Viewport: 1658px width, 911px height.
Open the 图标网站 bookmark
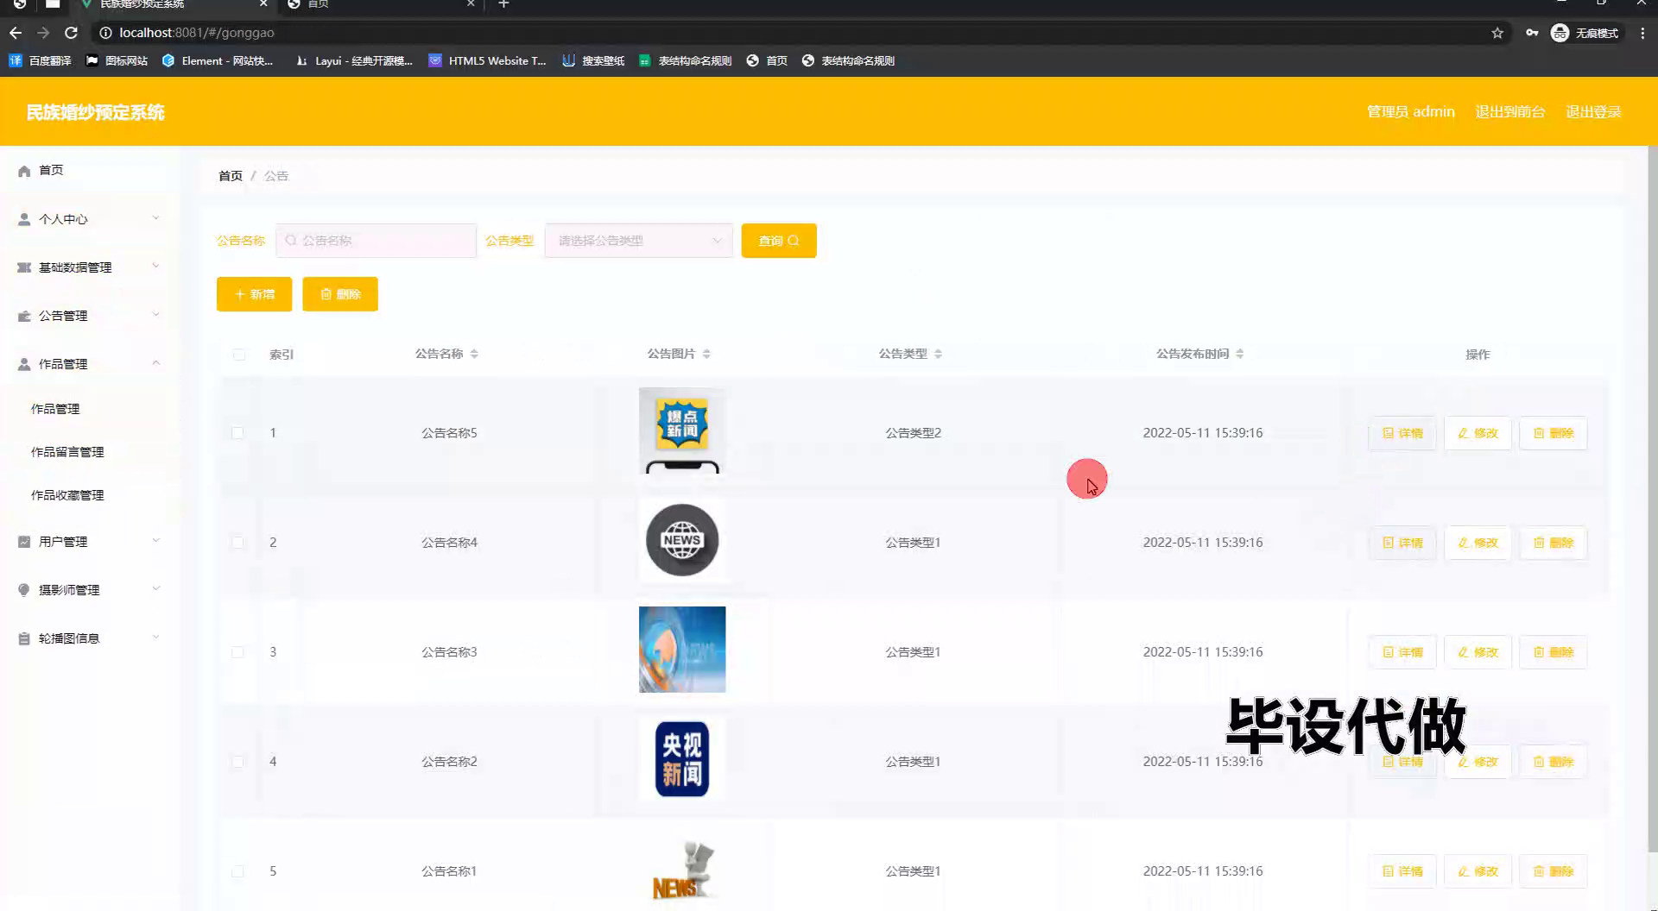coord(117,60)
